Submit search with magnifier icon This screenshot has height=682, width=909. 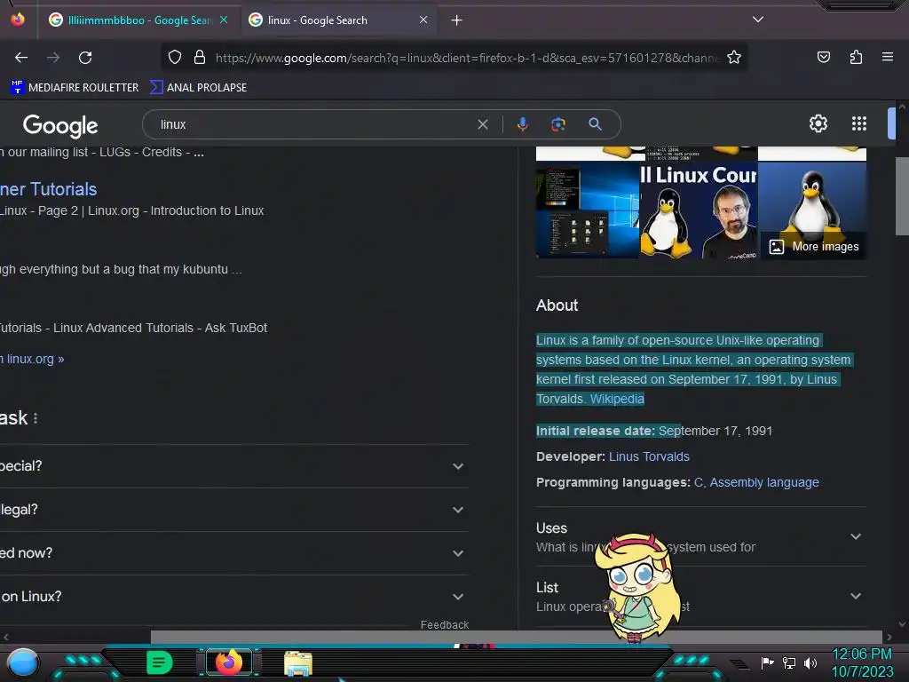595,124
